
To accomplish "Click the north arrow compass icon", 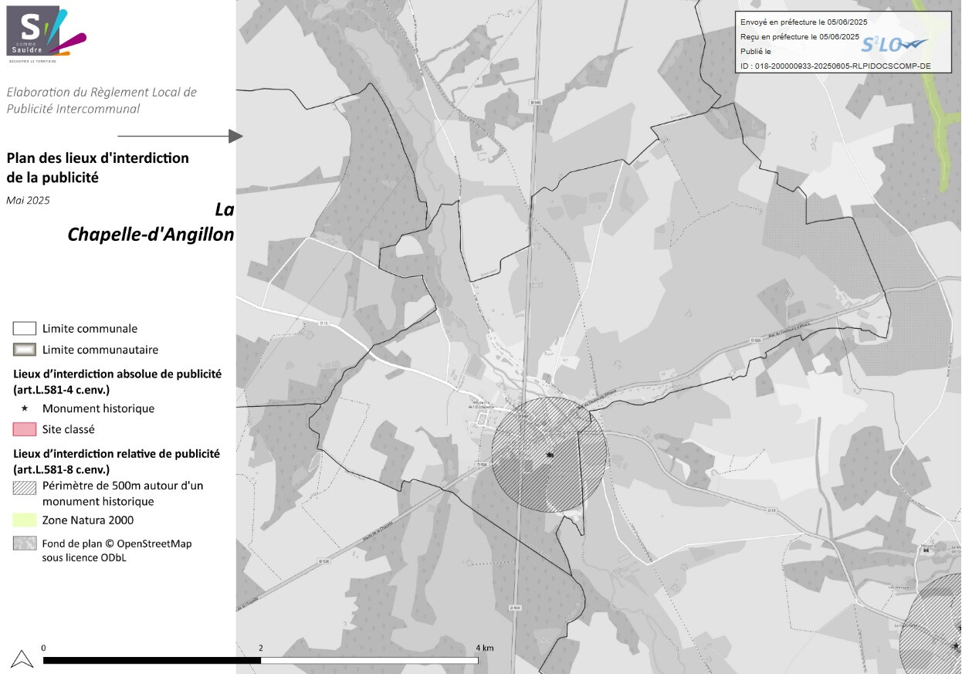I will point(22,659).
